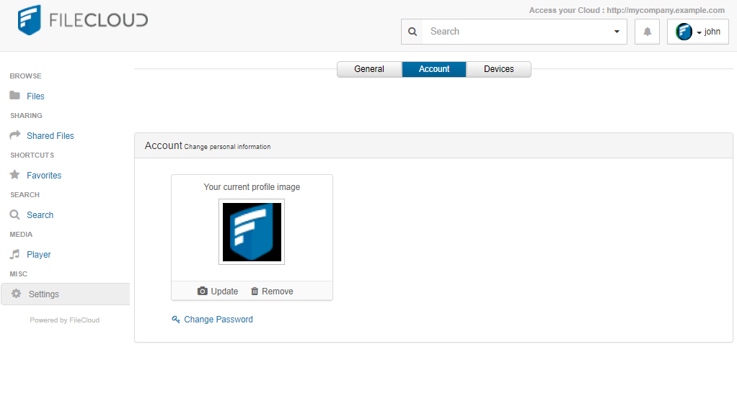Select the Account tab

pos(434,69)
